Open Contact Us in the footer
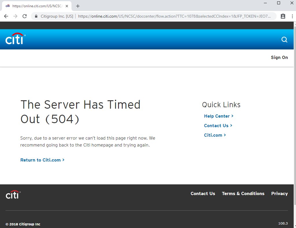The height and width of the screenshot is (228, 296). (203, 194)
